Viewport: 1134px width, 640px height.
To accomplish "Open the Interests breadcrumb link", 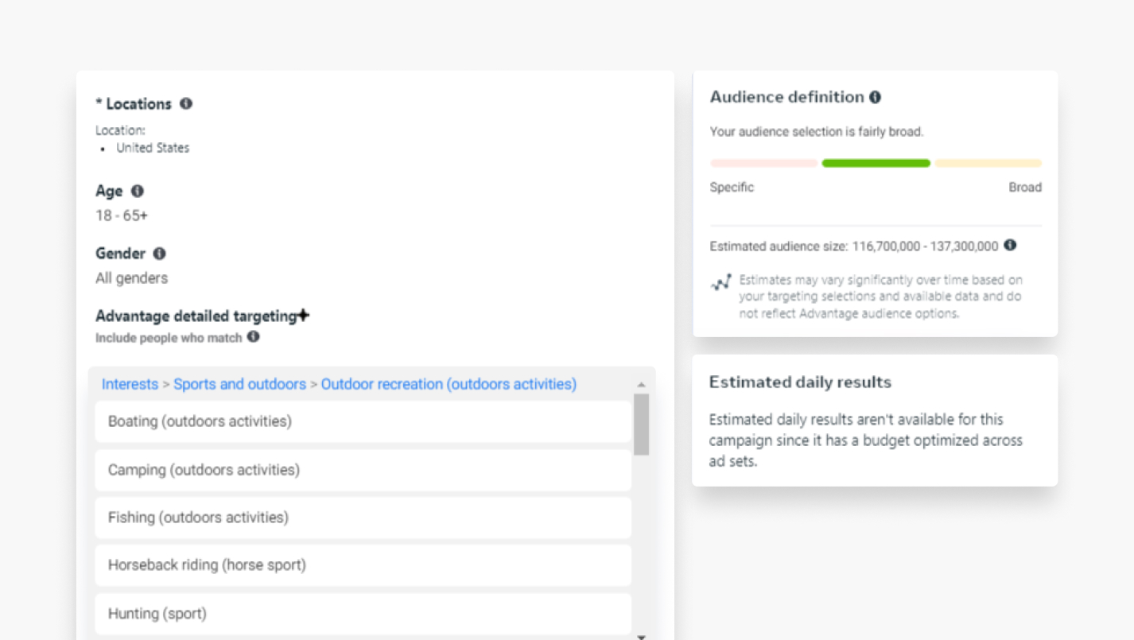I will (130, 384).
